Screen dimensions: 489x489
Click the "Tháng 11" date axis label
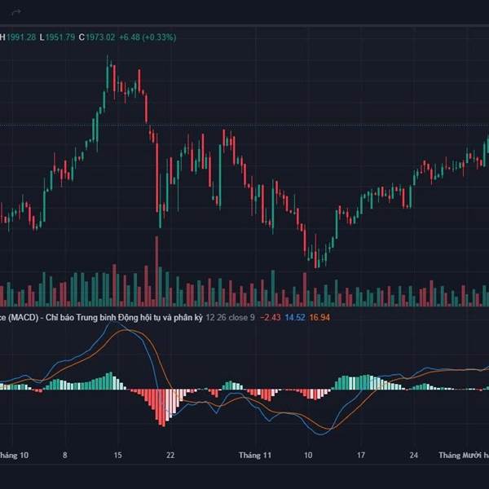(255, 456)
